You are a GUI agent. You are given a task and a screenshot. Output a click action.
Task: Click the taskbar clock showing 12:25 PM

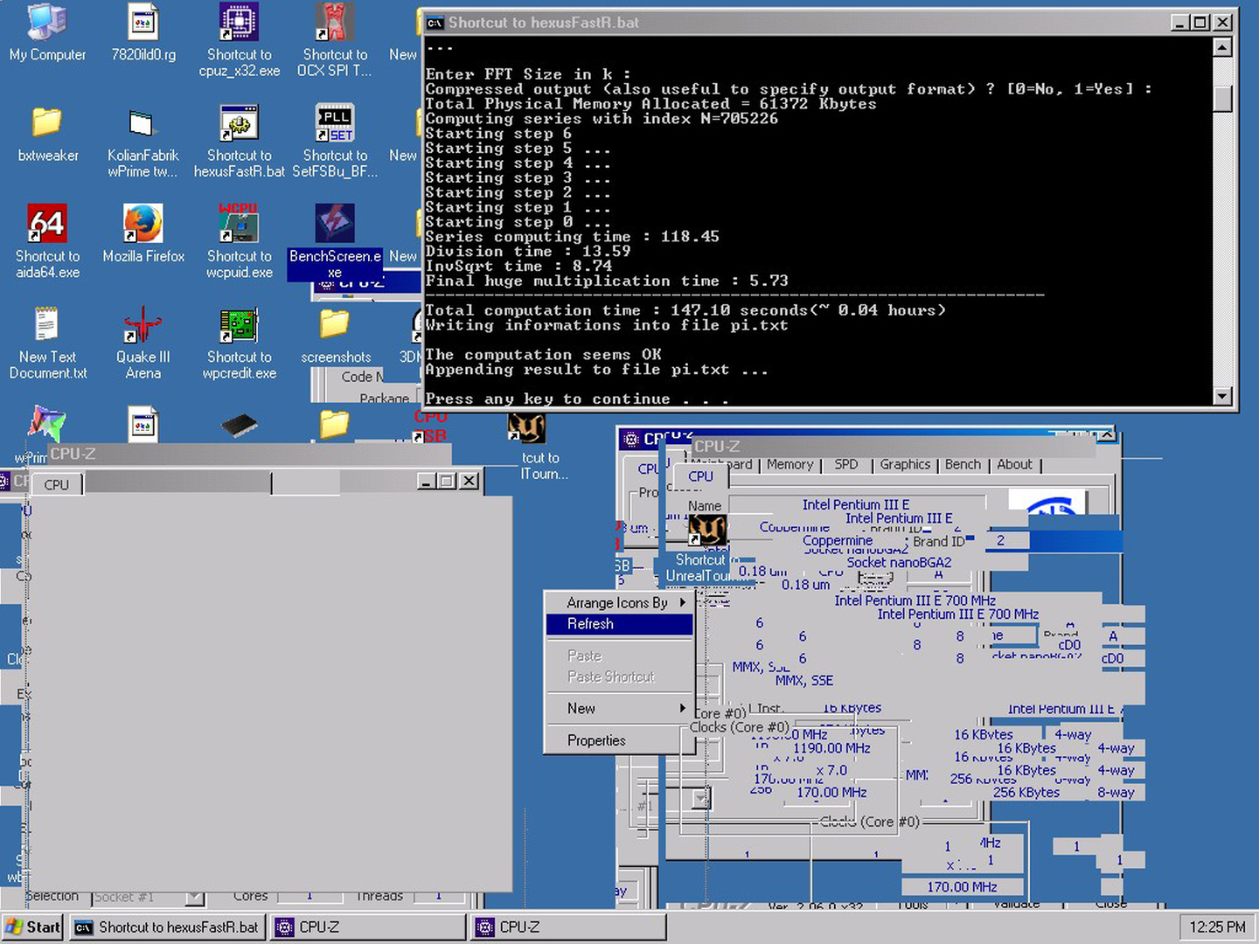click(1217, 927)
